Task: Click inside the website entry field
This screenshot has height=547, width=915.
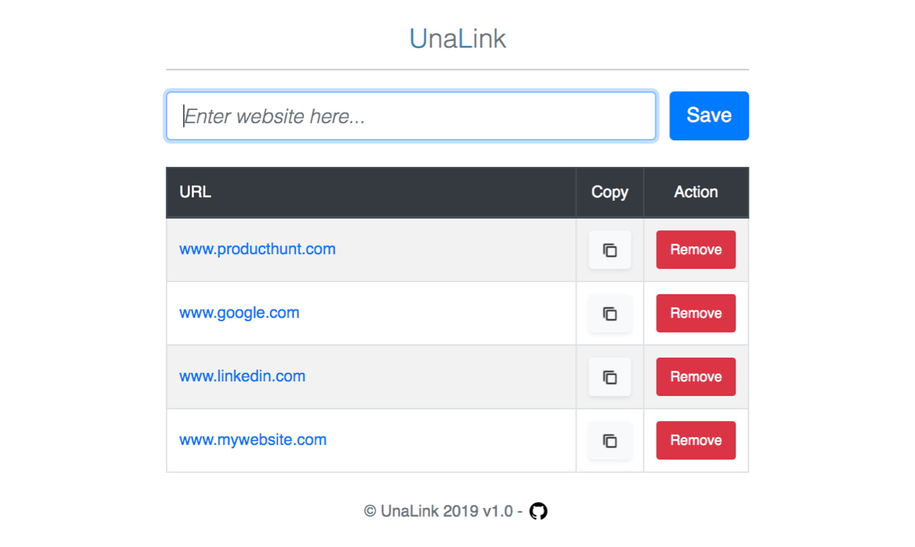Action: point(411,115)
